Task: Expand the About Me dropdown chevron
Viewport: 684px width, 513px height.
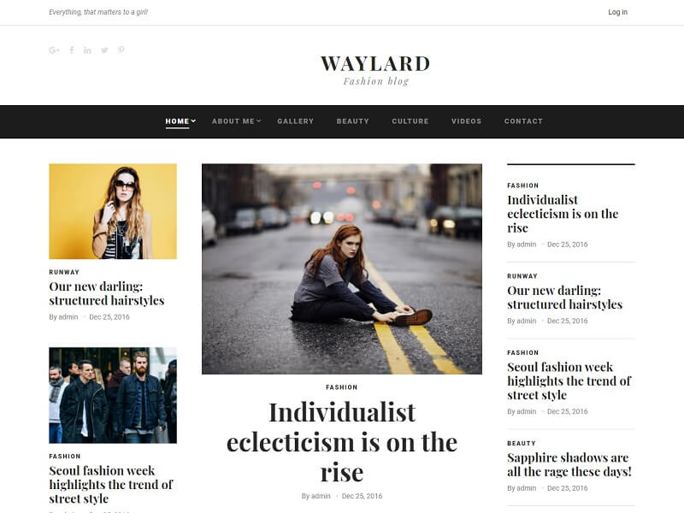Action: [x=259, y=121]
